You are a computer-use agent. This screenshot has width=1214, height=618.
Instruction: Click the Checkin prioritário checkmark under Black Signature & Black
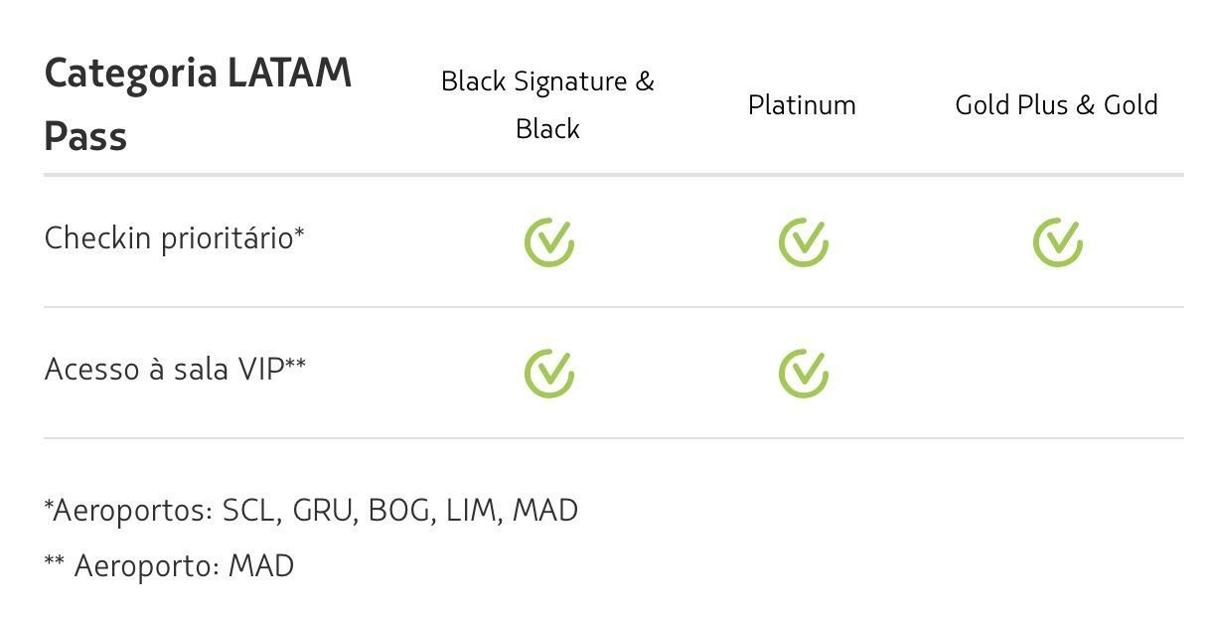[548, 242]
